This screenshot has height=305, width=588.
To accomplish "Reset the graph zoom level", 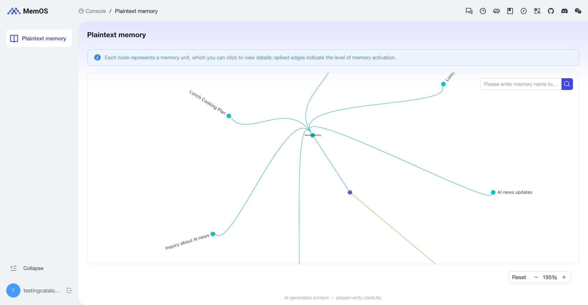I will pyautogui.click(x=519, y=277).
